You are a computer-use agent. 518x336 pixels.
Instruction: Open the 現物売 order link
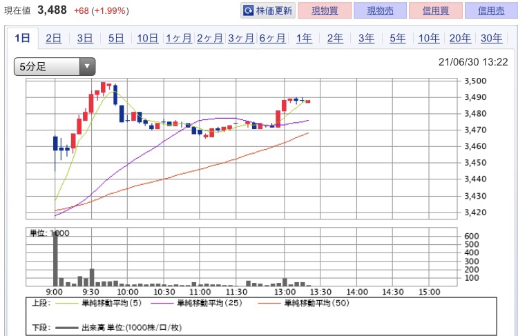(x=381, y=10)
